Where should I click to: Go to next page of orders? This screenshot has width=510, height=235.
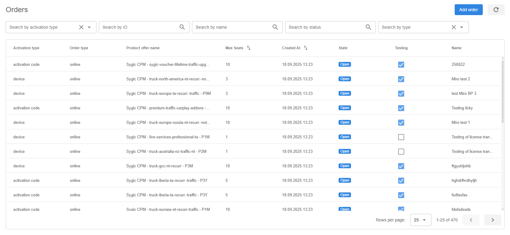pos(492,220)
